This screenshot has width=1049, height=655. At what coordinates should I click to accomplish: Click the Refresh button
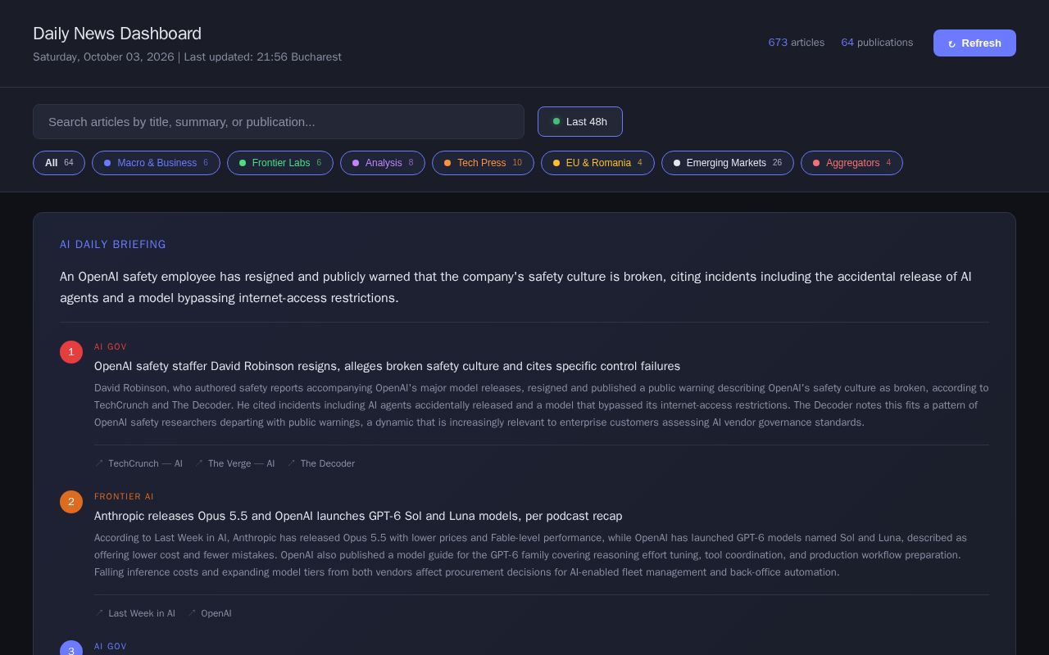(x=974, y=43)
